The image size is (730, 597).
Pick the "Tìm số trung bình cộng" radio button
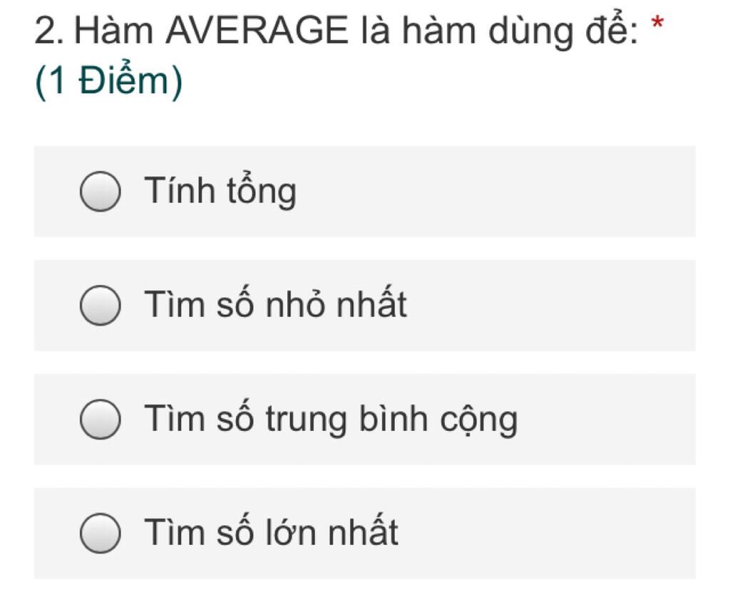click(100, 420)
